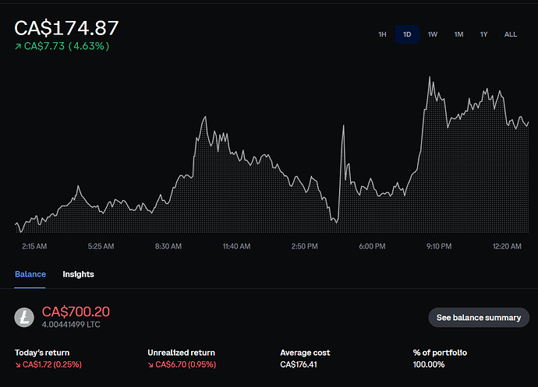The height and width of the screenshot is (387, 538).
Task: Click the 11:40 AM axis label
Action: [x=236, y=246]
